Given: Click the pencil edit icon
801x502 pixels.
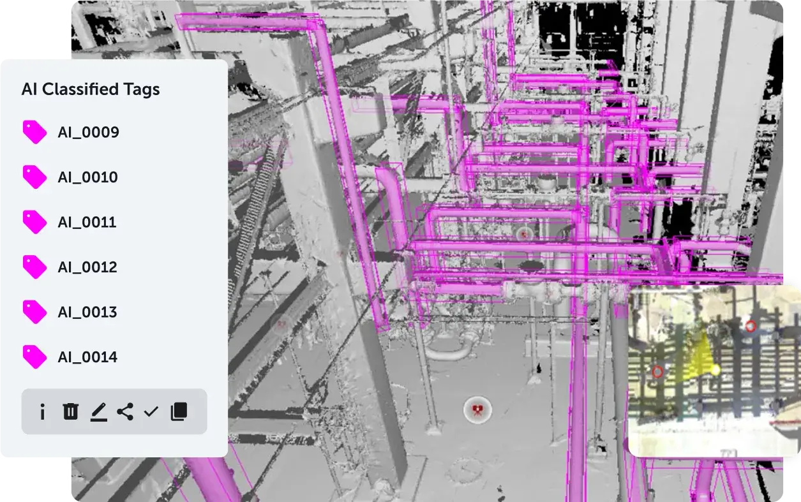Looking at the screenshot, I should [x=98, y=412].
